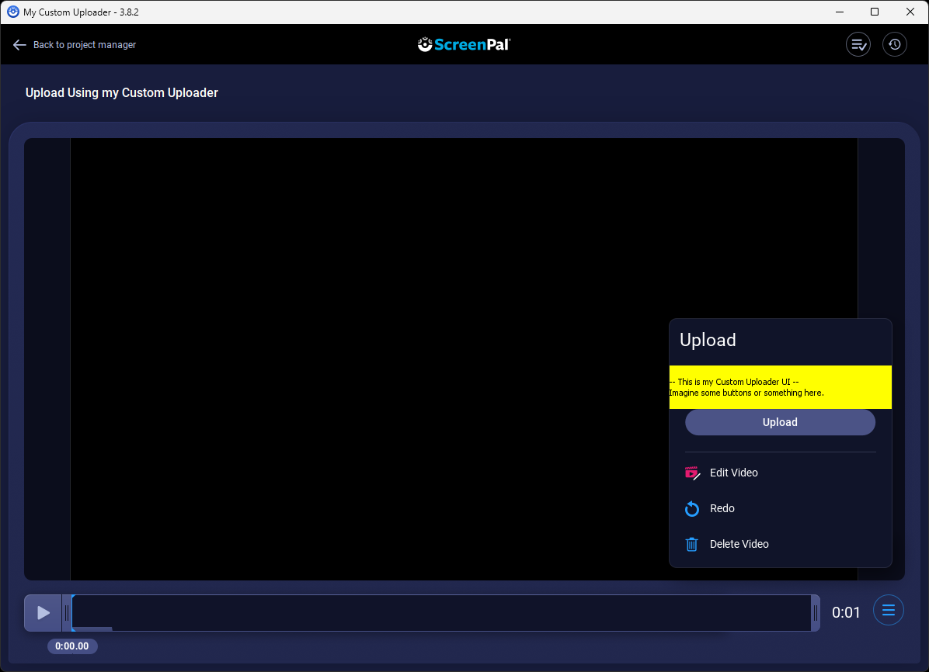The width and height of the screenshot is (929, 672).
Task: Click the 0:00.00 timestamp badge
Action: [72, 646]
